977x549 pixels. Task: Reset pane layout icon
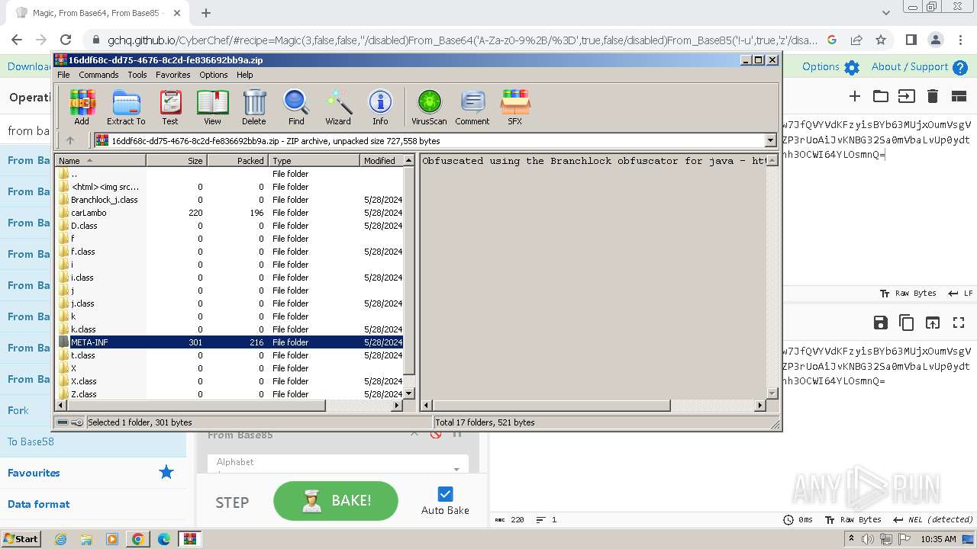coord(959,96)
